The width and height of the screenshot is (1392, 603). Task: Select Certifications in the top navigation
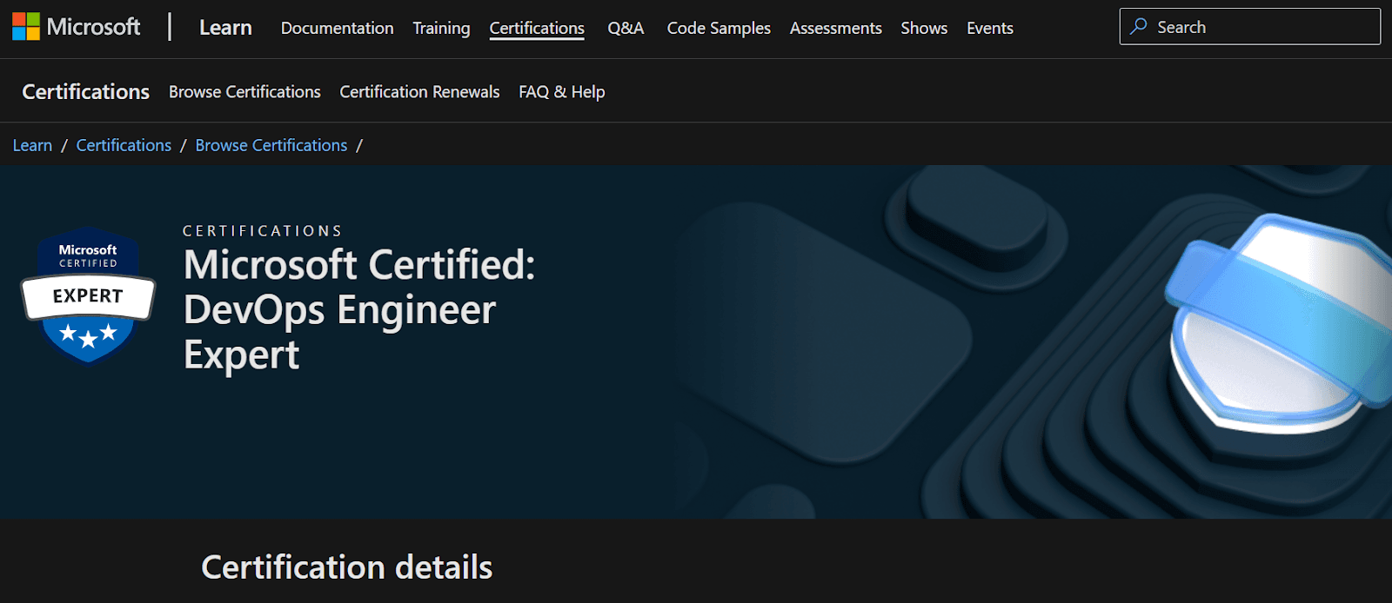click(537, 28)
